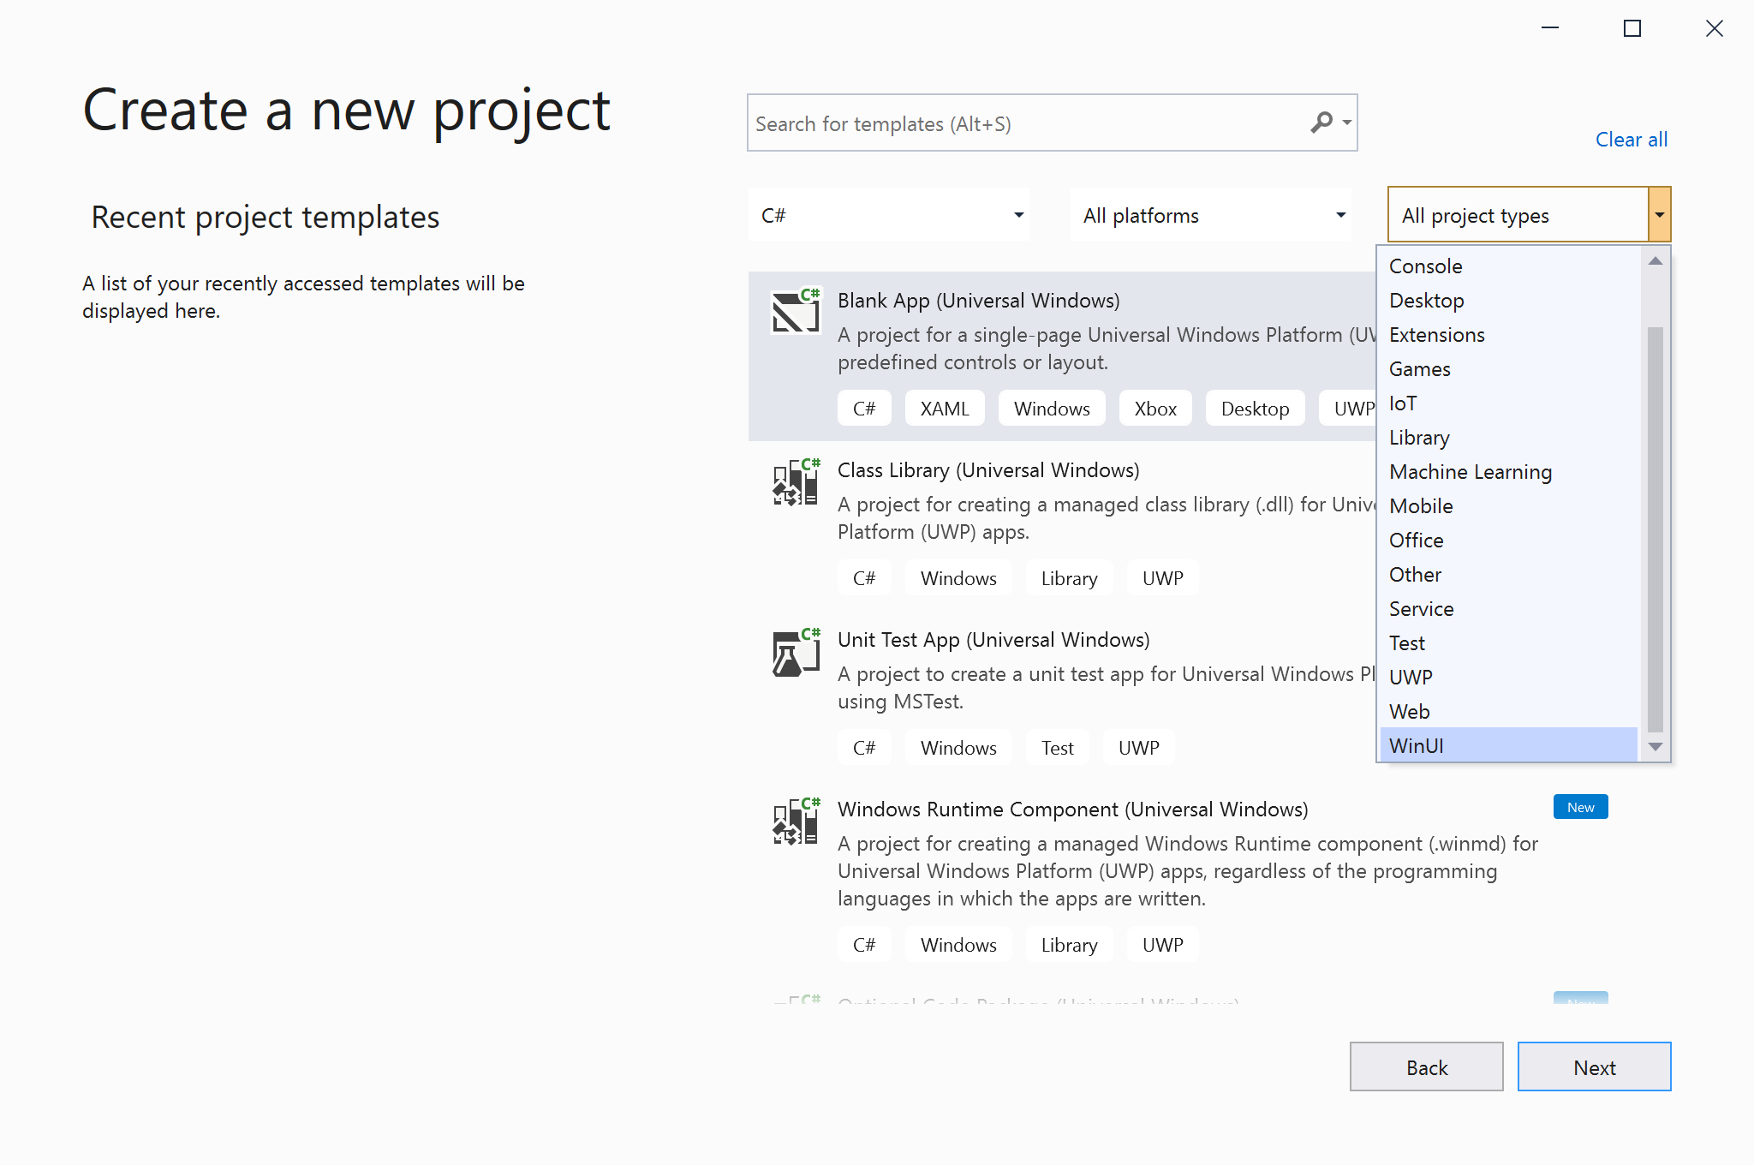Click scroll-down arrow of project types list

[1656, 747]
